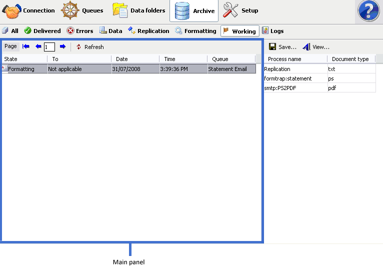Image resolution: width=383 pixels, height=275 pixels.
Task: Click the Refresh button
Action: (x=90, y=47)
